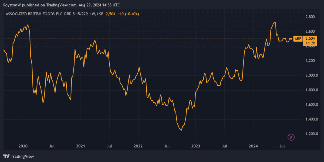Image resolution: width=324 pixels, height=162 pixels.
Task: Click the orange ABF ticker label
Action: pos(298,39)
